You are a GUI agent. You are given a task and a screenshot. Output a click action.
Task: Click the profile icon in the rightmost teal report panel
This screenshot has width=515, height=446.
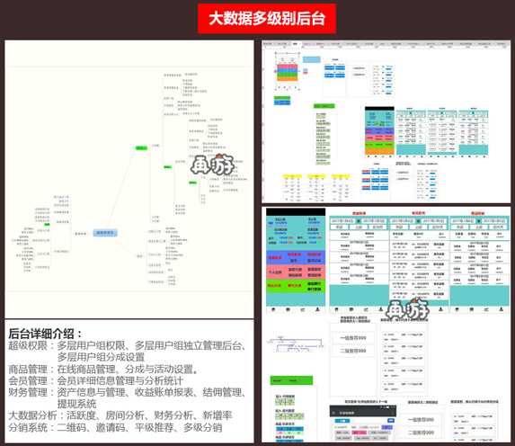502,309
